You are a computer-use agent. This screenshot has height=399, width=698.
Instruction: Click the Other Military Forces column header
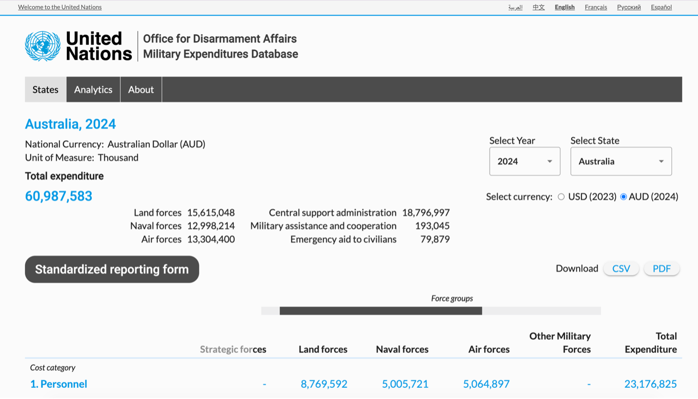pyautogui.click(x=560, y=342)
